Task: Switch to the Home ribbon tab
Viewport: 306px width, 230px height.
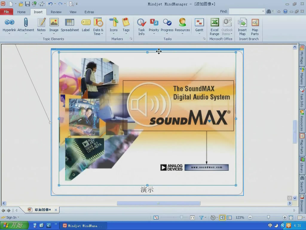Action: [x=21, y=12]
